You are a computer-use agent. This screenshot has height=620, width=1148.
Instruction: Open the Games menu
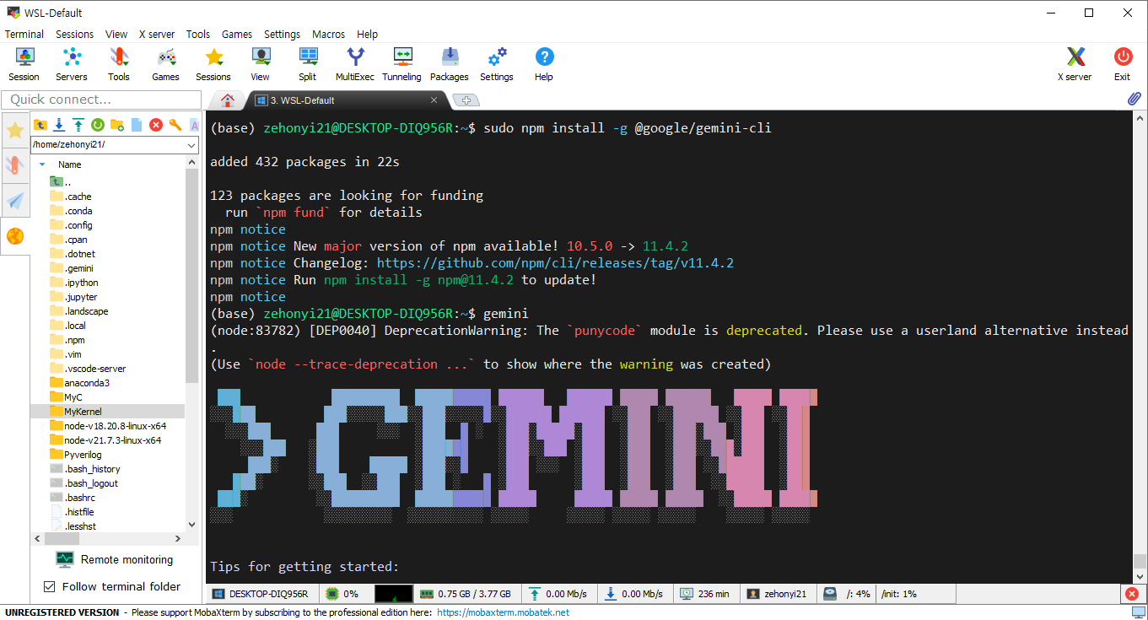click(237, 35)
